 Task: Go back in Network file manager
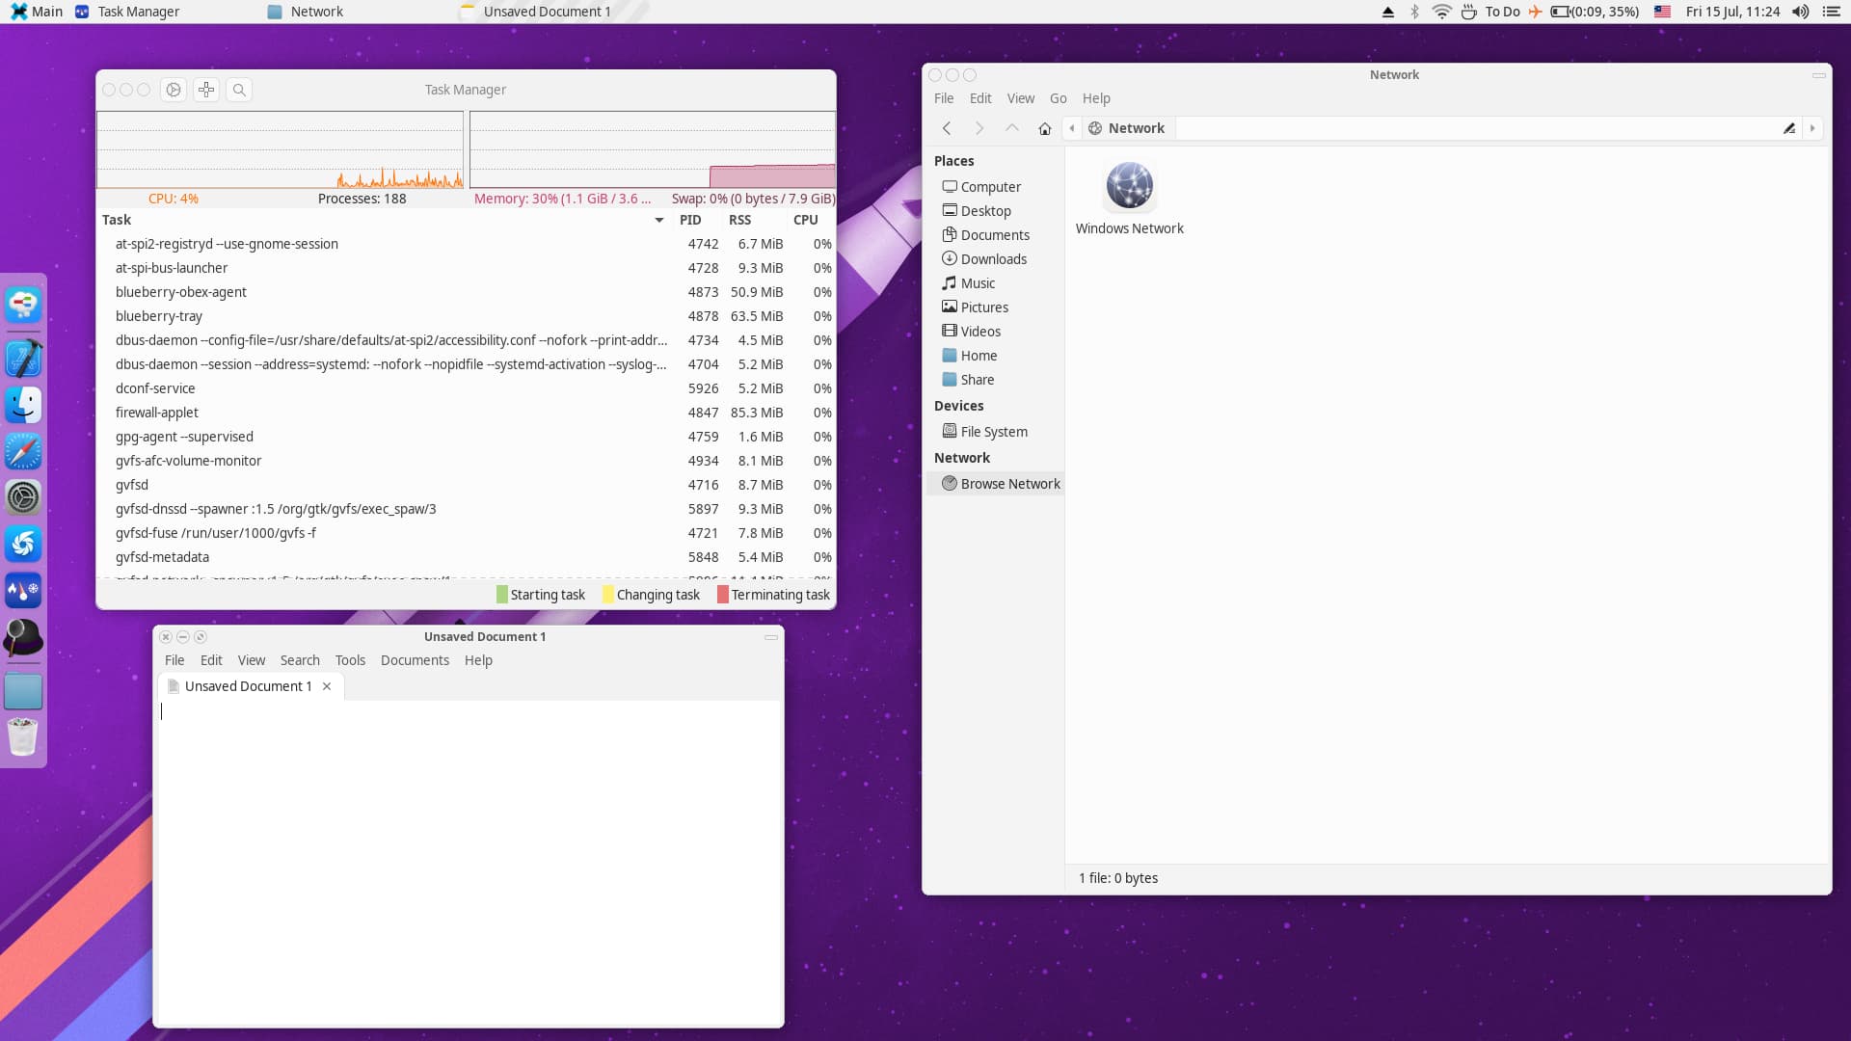(947, 128)
